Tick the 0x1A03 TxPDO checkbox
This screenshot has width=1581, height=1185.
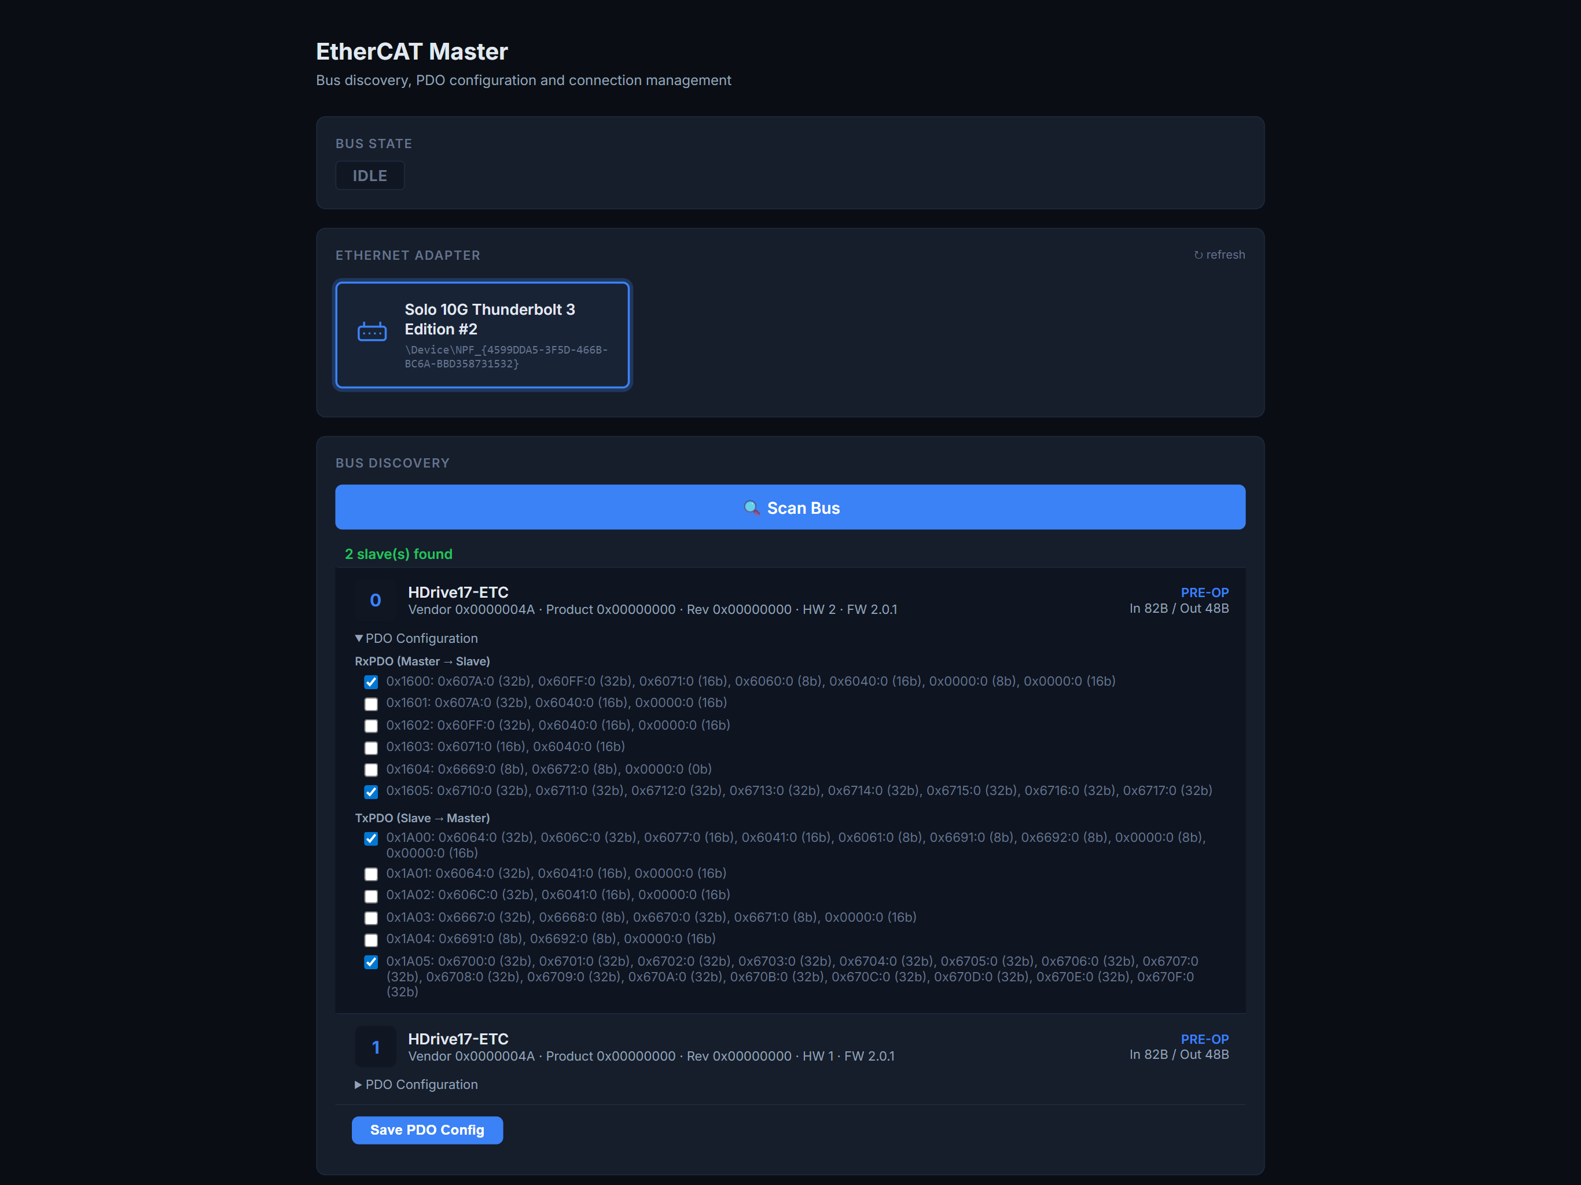pos(370,918)
